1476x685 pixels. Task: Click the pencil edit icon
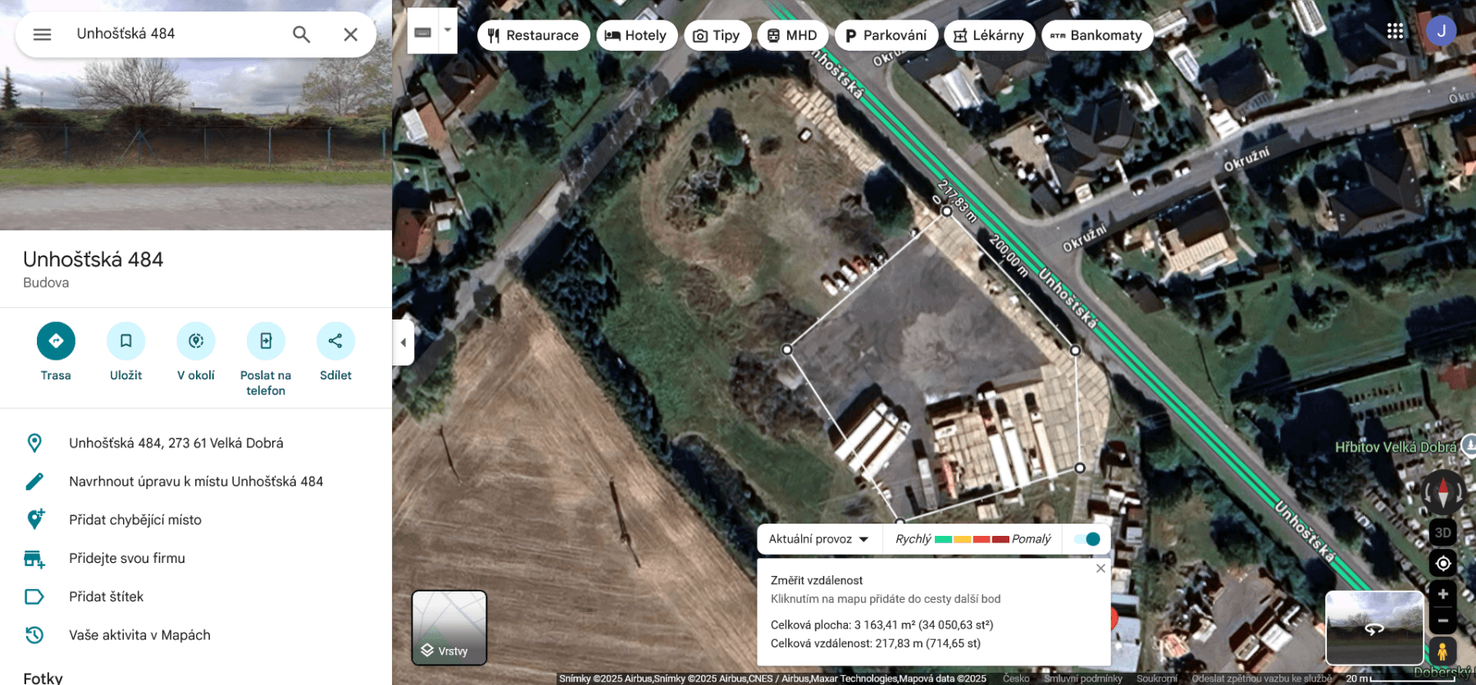coord(34,482)
